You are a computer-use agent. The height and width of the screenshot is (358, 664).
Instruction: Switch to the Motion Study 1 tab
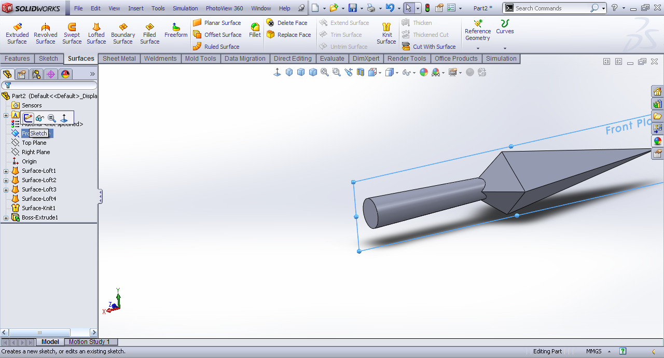coord(89,342)
